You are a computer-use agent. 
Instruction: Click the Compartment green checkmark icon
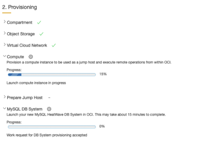click(x=39, y=22)
